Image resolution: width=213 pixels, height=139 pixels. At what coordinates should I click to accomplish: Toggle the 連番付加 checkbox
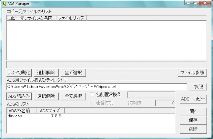coord(92,103)
